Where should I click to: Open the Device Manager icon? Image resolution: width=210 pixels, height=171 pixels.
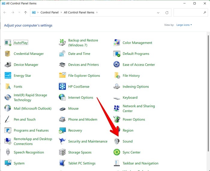pos(8,64)
